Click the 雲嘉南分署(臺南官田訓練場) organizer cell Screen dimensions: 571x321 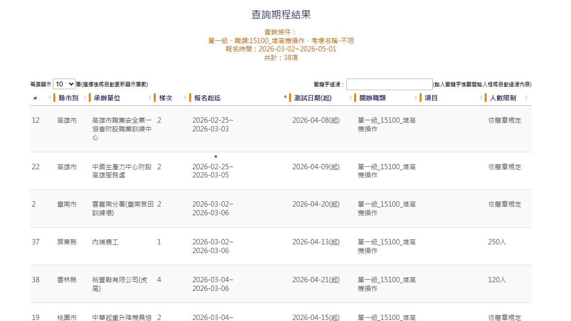click(x=123, y=209)
